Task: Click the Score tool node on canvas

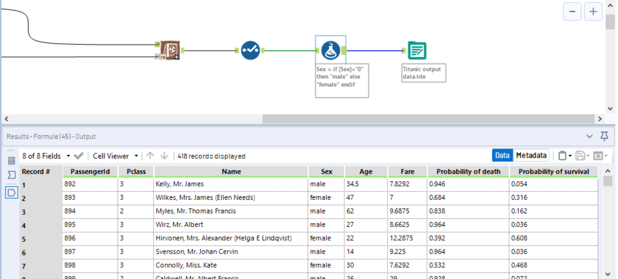Action: (170, 50)
